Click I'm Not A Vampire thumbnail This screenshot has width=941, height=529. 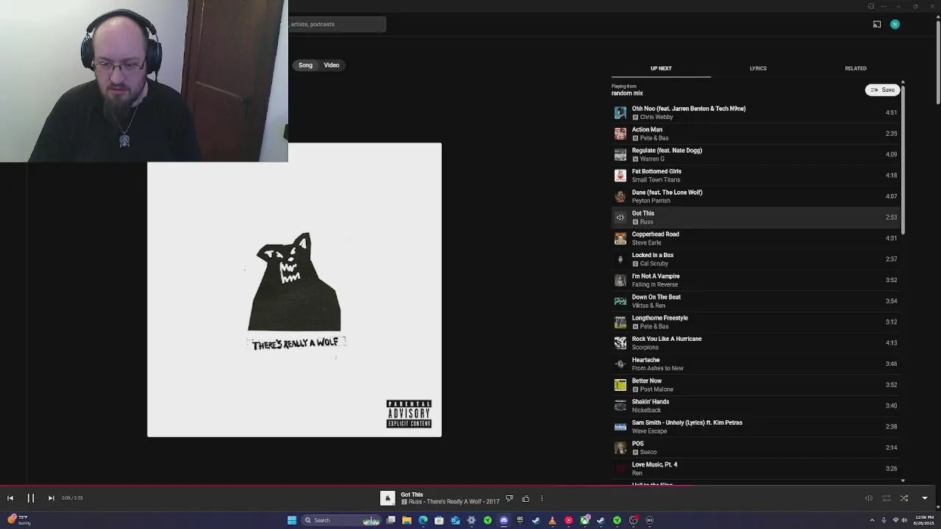pos(620,280)
